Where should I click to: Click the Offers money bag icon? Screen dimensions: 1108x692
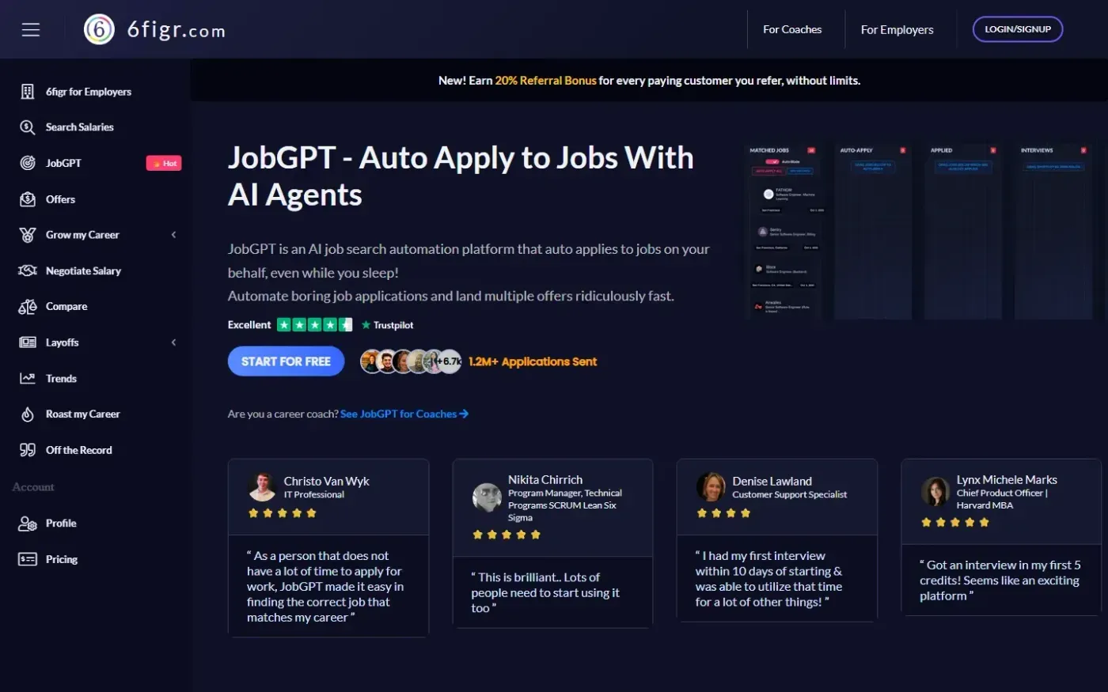(x=28, y=199)
